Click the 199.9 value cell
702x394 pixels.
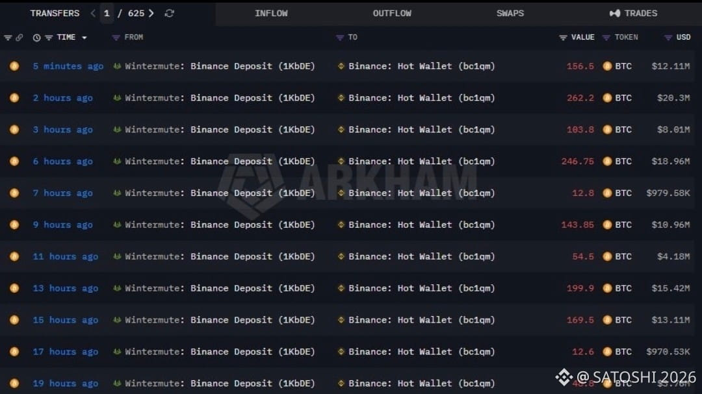click(x=580, y=288)
